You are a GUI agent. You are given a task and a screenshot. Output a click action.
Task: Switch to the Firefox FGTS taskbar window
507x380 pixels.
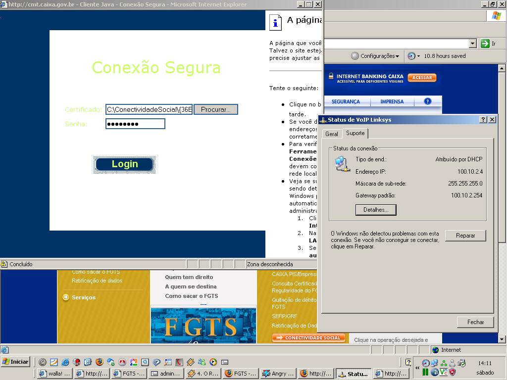241,374
